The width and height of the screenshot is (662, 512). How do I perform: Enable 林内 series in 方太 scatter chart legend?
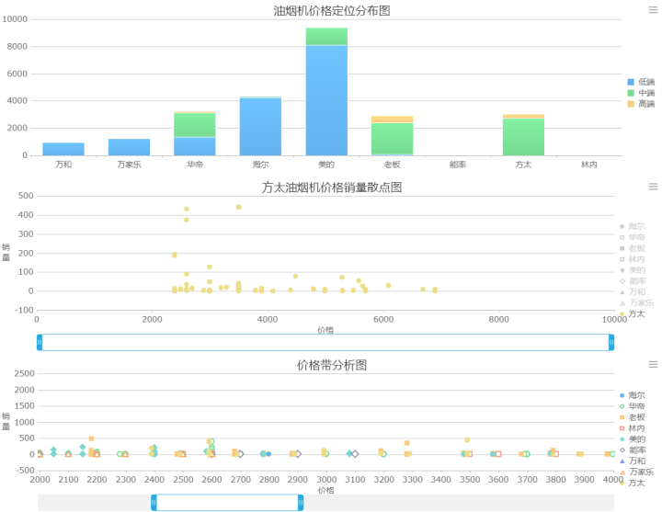(x=632, y=259)
